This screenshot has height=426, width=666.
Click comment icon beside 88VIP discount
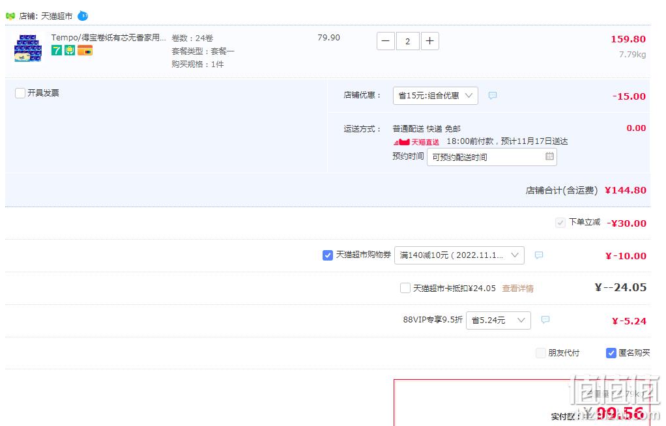[546, 320]
